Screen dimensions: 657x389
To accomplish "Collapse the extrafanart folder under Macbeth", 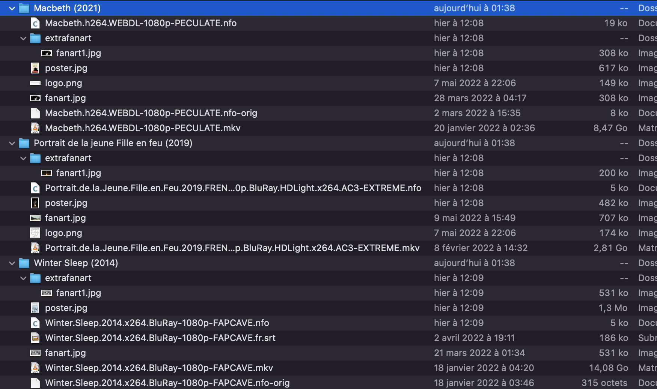I will pos(23,38).
